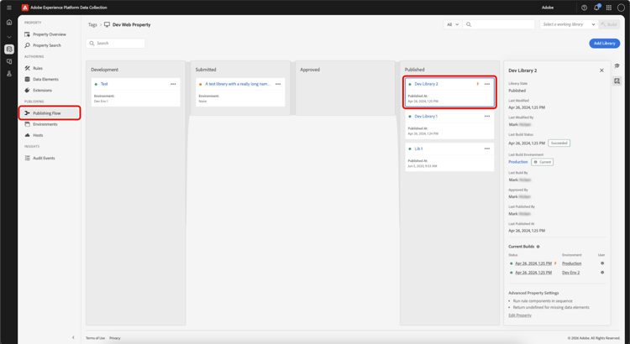Open the user profile avatar
Screen dimensions: 630x344
pyautogui.click(x=621, y=8)
